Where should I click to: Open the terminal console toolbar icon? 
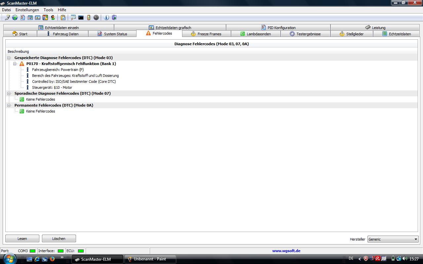point(81,17)
